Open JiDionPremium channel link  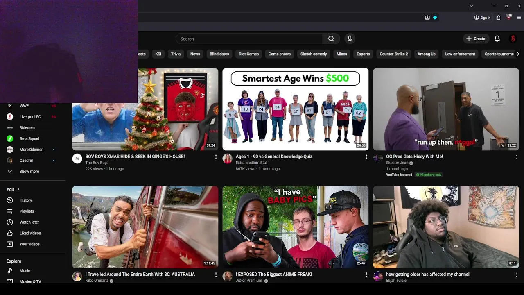point(249,281)
